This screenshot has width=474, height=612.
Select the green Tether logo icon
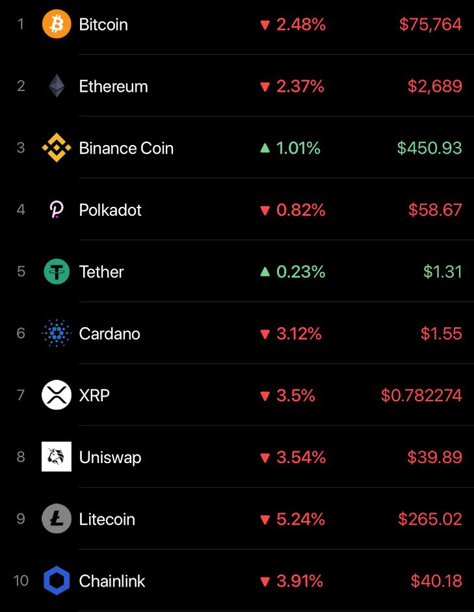57,271
